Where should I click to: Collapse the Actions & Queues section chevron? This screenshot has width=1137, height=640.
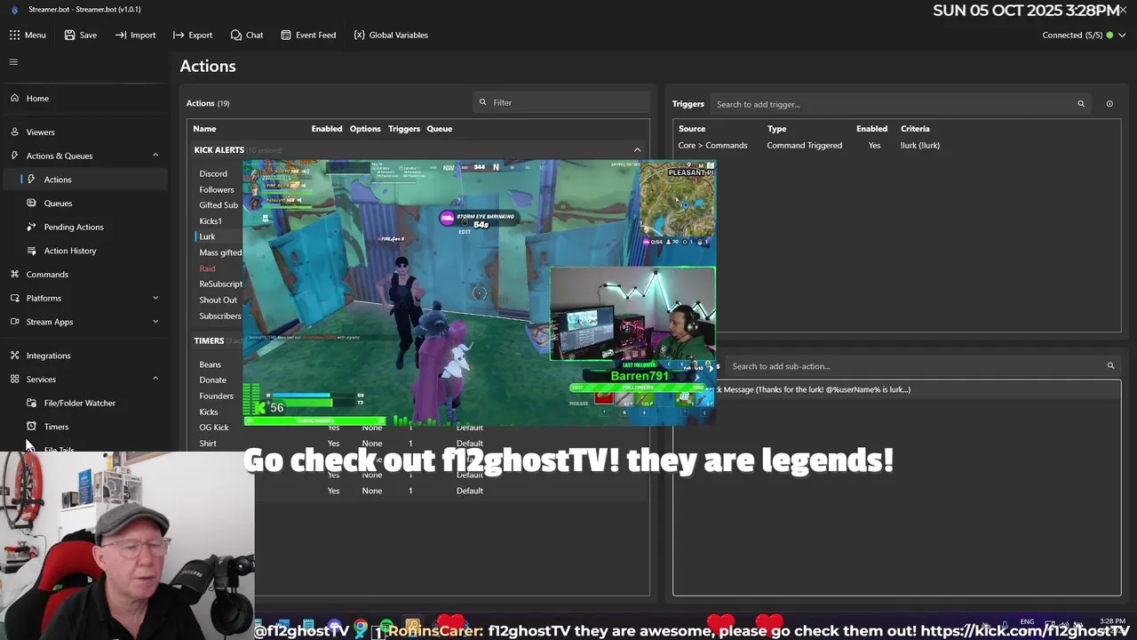155,156
